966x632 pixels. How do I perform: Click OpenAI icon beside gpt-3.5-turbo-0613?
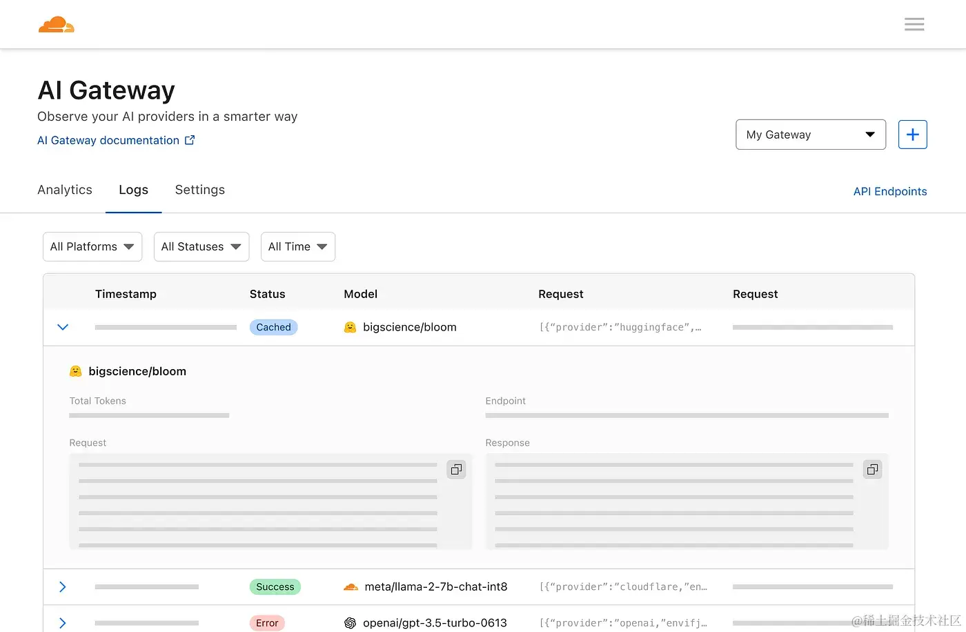tap(350, 623)
